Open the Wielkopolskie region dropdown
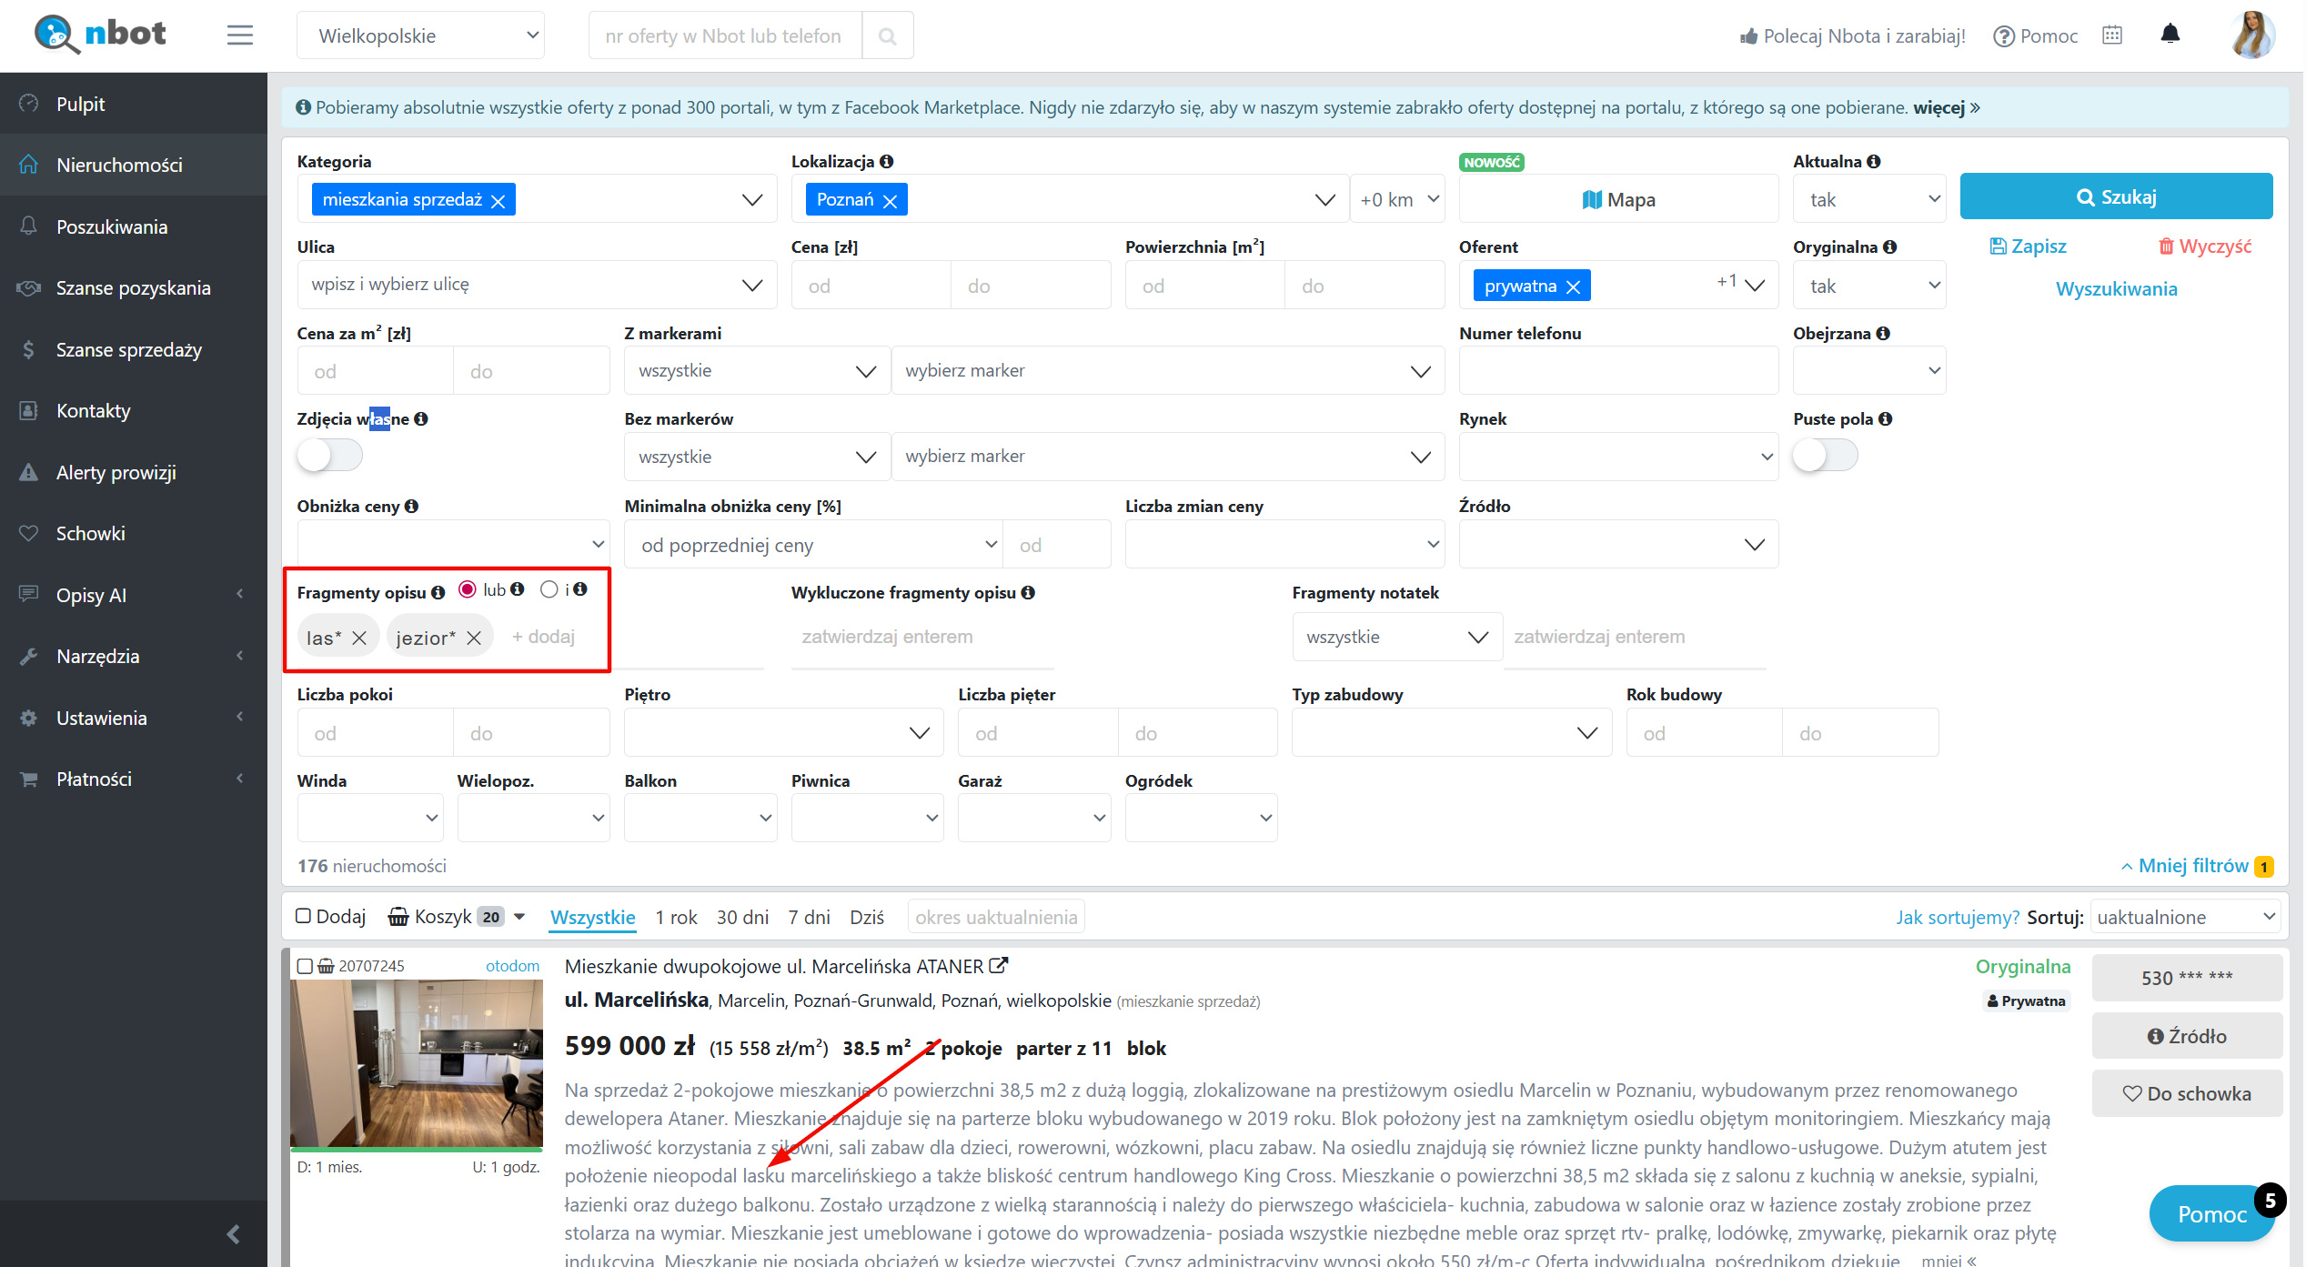This screenshot has width=2306, height=1267. [x=420, y=35]
